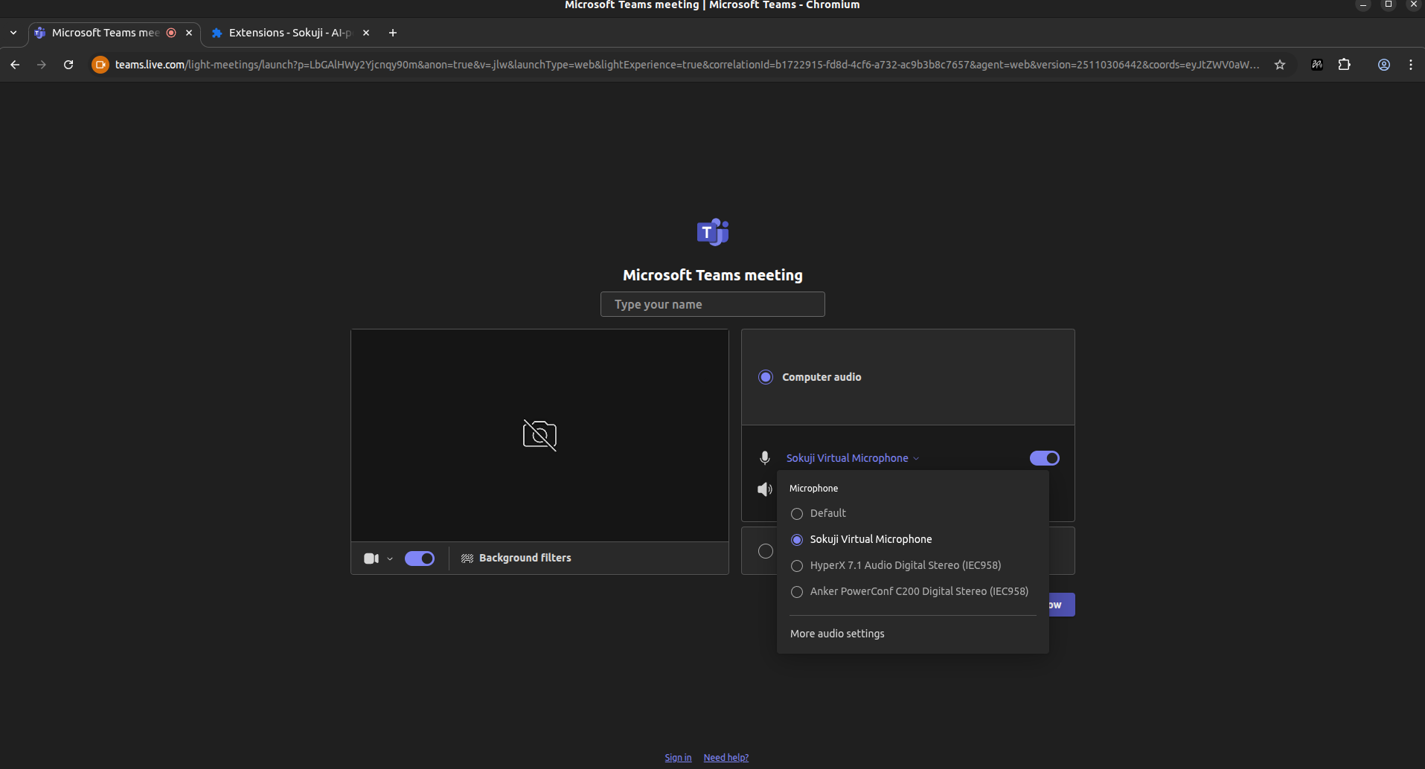1425x769 pixels.
Task: Select the unlabeled audio radio option below
Action: click(766, 551)
